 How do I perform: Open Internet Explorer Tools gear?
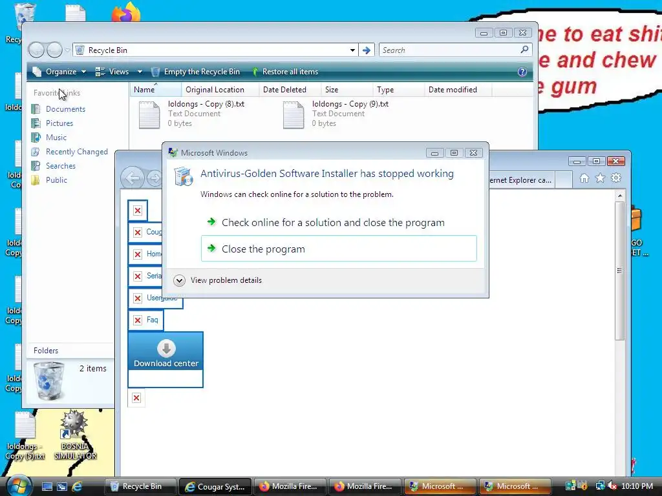click(x=616, y=178)
